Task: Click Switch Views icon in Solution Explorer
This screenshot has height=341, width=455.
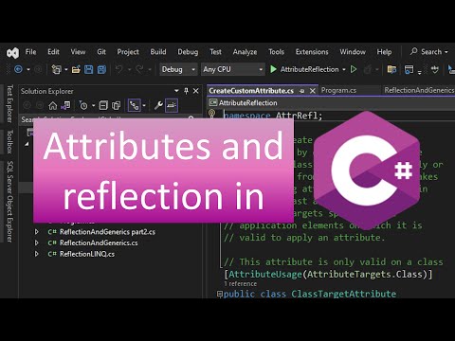Action: 65,105
